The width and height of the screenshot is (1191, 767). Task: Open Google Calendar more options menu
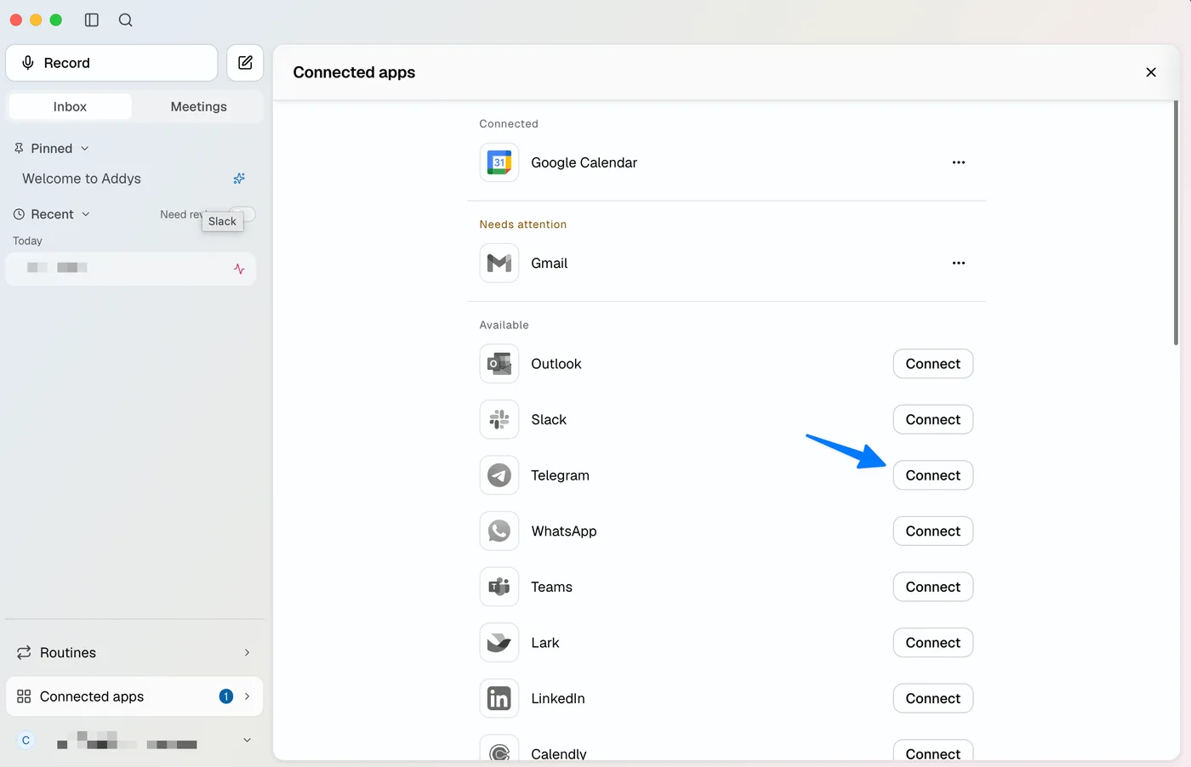(959, 162)
